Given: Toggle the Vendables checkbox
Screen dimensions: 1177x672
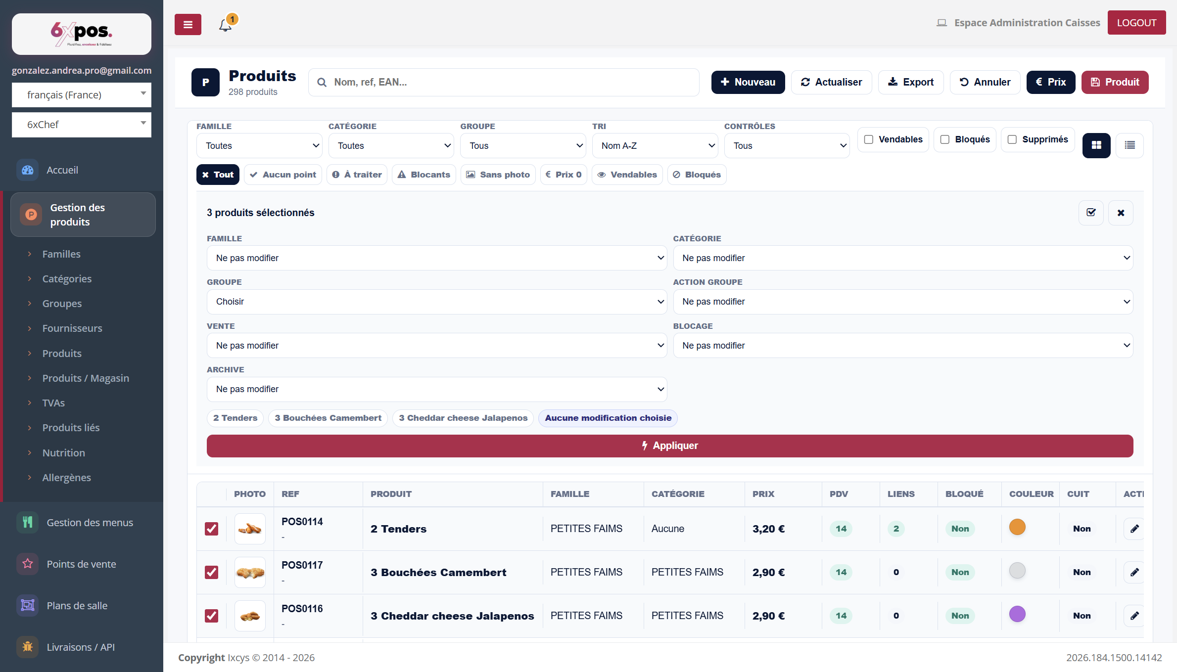Looking at the screenshot, I should tap(868, 139).
